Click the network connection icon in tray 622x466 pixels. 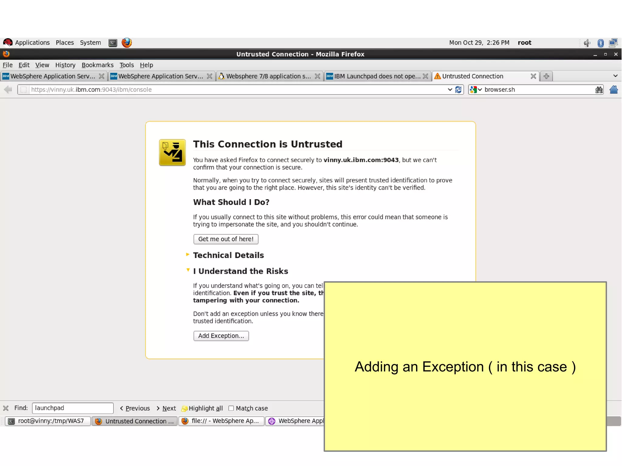[x=613, y=43]
